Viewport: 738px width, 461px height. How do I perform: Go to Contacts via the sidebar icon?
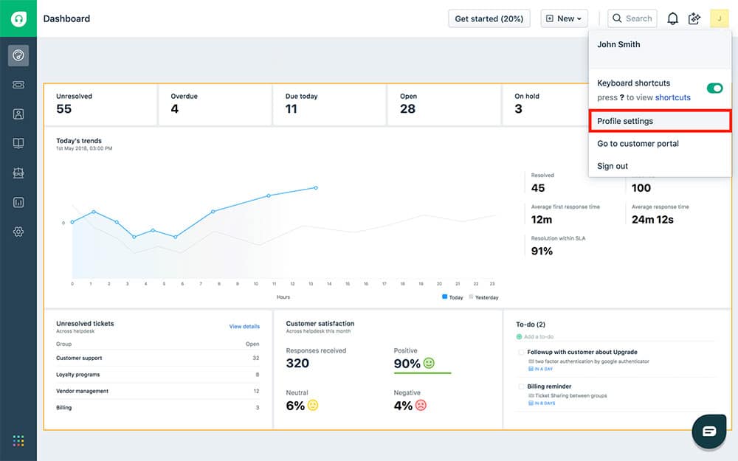pos(18,114)
